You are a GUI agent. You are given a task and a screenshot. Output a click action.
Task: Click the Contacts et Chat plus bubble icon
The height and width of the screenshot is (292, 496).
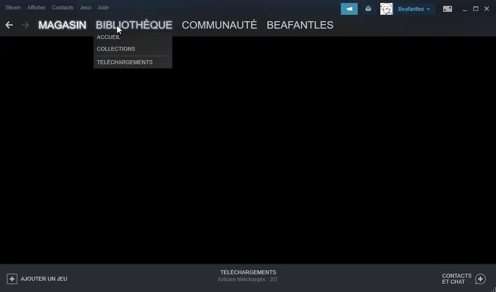tap(480, 279)
